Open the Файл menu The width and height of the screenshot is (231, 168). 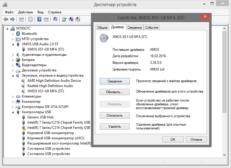9,12
